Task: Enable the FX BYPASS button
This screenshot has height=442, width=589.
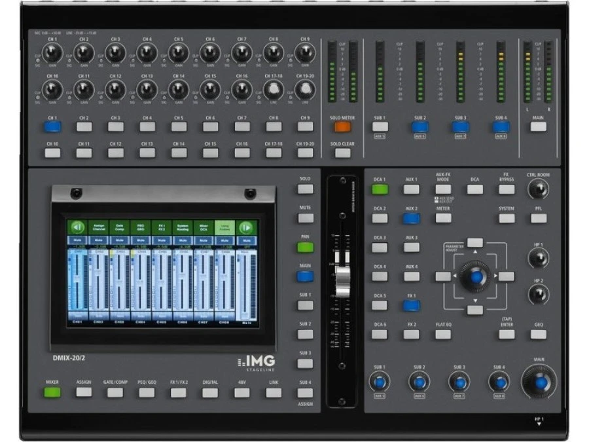Action: 506,189
